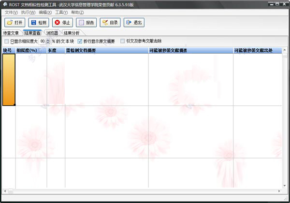Close the ROST window
290x203 pixels.
coord(284,4)
